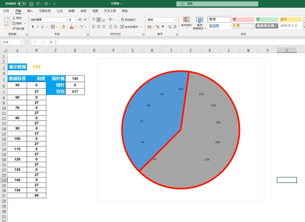Click the percent style % icon
305x222 pixels.
click(157, 27)
